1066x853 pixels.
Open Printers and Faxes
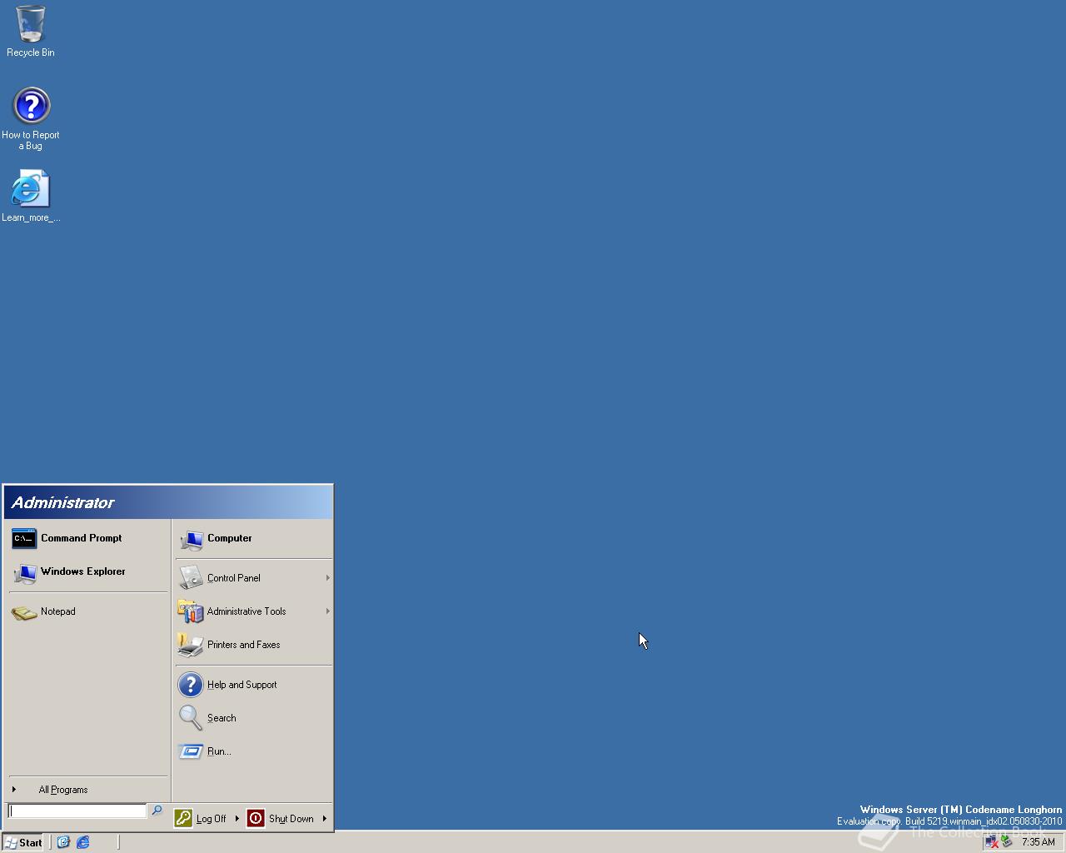[253, 645]
